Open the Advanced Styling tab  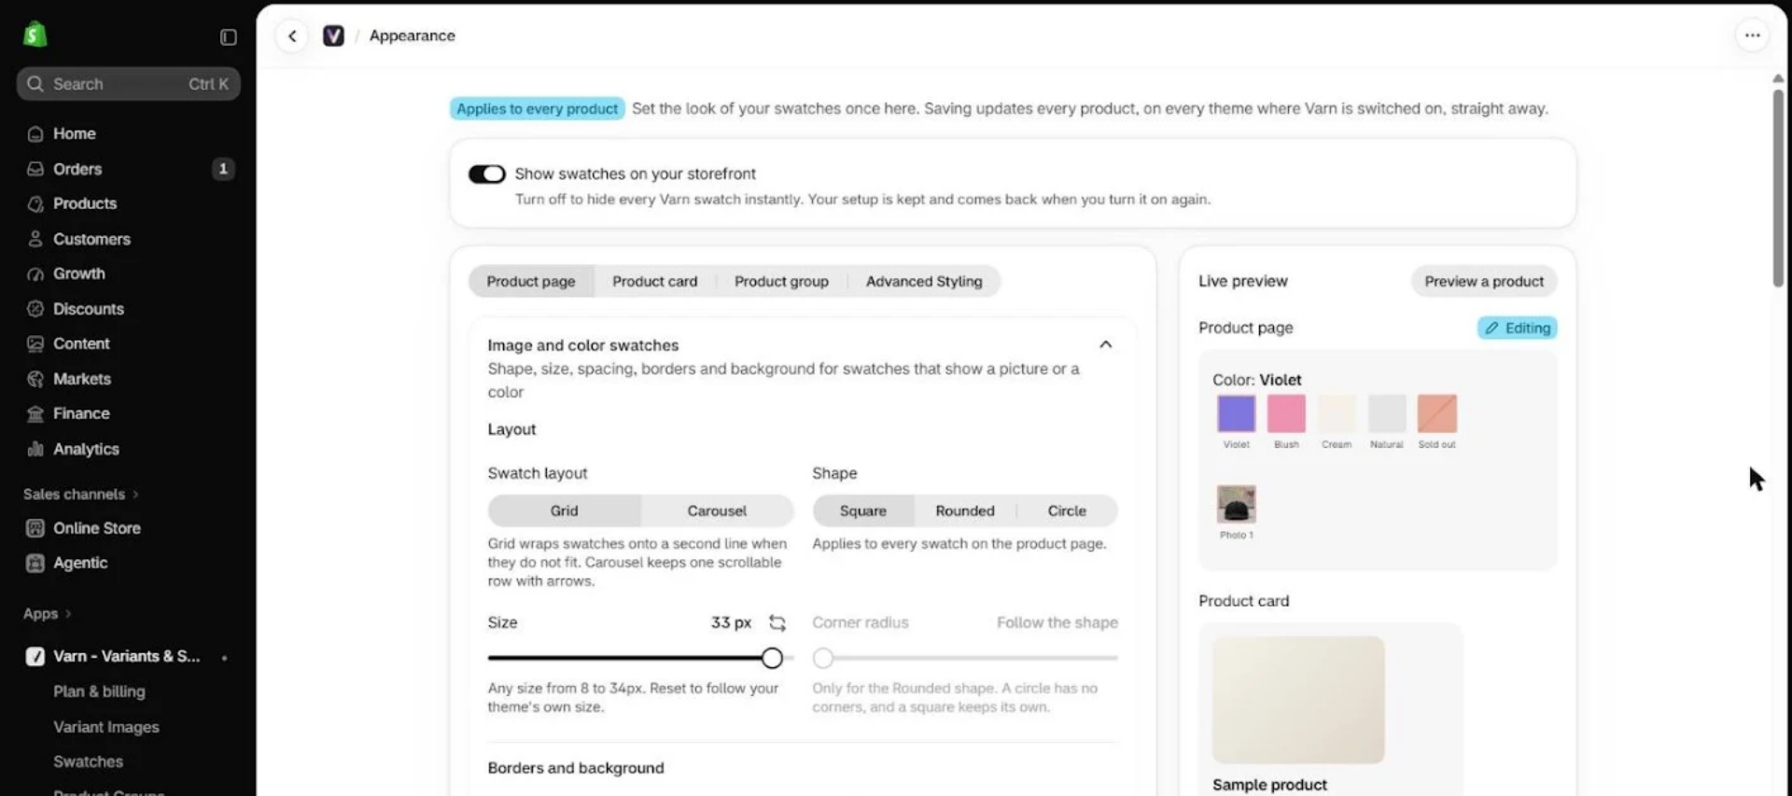(x=924, y=281)
